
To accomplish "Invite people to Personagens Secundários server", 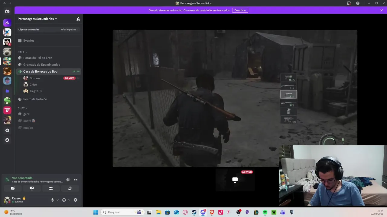I will coord(78,19).
